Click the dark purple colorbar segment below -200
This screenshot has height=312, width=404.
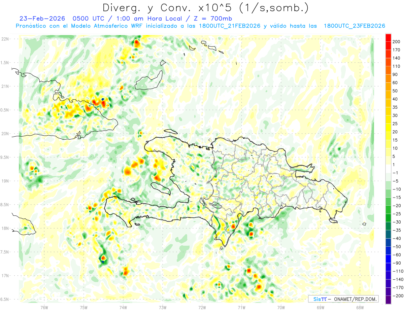(388, 300)
